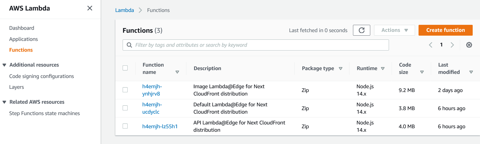Image resolution: width=480 pixels, height=144 pixels.
Task: Go to previous page arrow
Action: point(431,45)
